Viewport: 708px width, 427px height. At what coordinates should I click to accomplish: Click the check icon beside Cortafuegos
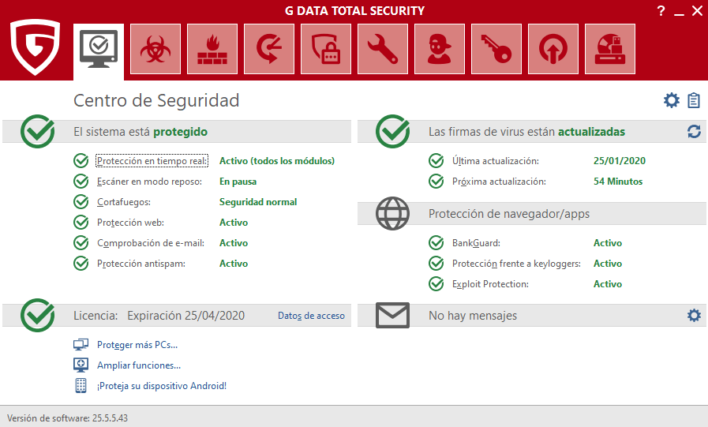pos(81,202)
